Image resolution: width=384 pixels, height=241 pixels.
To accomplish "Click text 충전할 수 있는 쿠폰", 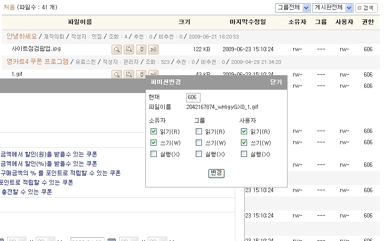I will [x=27, y=192].
